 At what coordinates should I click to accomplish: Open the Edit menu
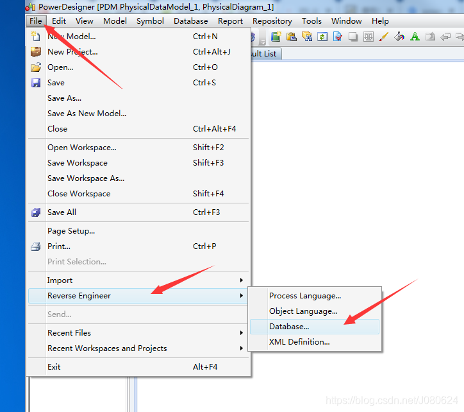point(59,21)
